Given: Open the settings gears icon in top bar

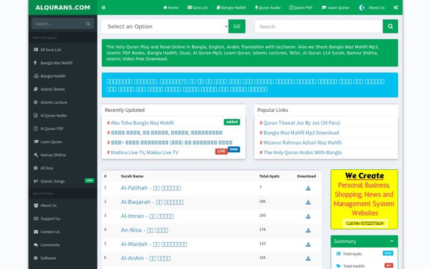Looking at the screenshot, I should (396, 7).
